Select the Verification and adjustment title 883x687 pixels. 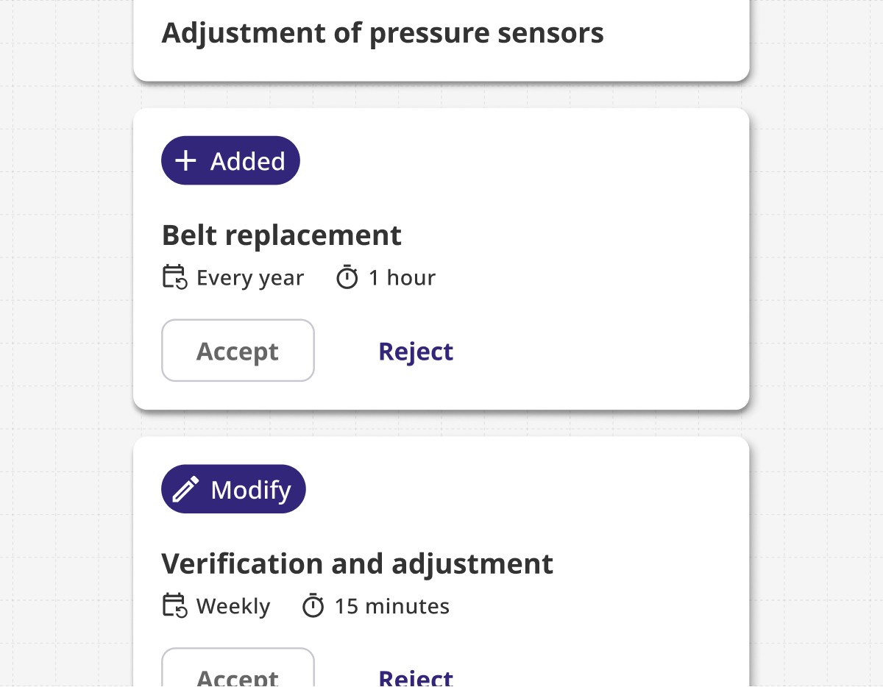tap(358, 563)
